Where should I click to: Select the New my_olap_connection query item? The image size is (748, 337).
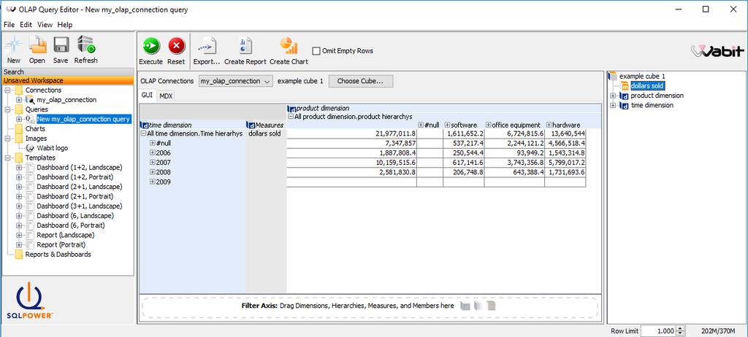[83, 119]
